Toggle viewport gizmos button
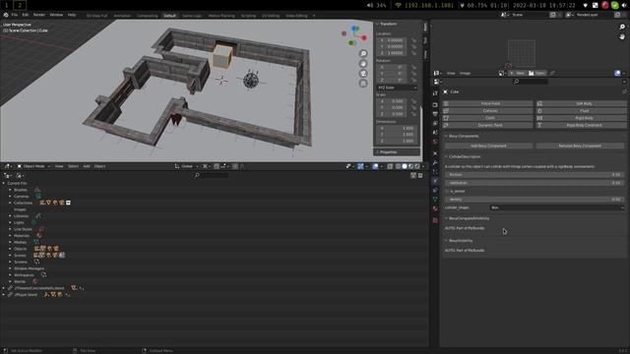This screenshot has height=354, width=630. click(x=360, y=166)
